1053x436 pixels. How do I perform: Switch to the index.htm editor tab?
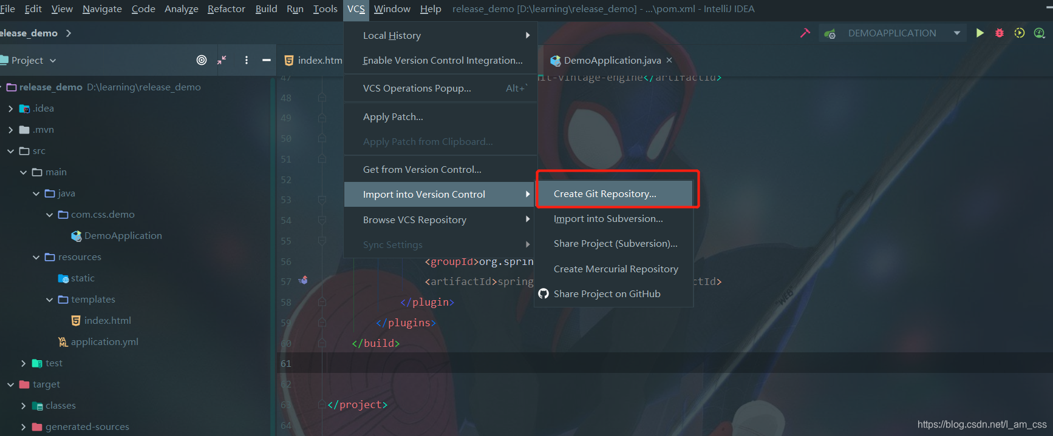(312, 61)
